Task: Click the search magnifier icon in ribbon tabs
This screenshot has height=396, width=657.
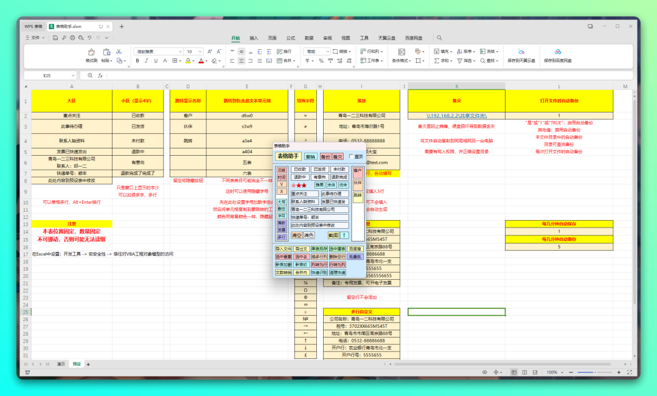Action: (x=439, y=38)
